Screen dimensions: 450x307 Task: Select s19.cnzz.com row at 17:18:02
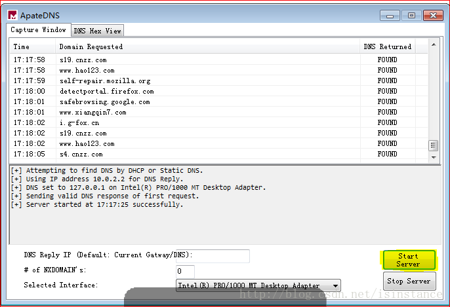pos(218,133)
